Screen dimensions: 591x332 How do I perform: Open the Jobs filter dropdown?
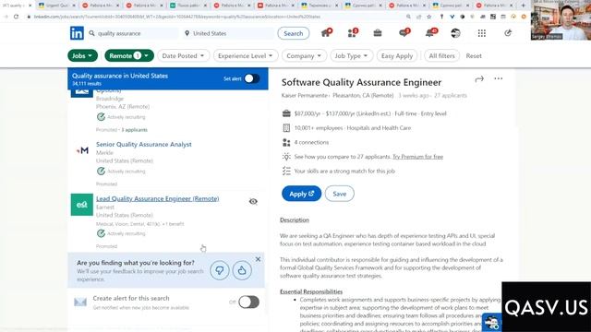tap(82, 55)
